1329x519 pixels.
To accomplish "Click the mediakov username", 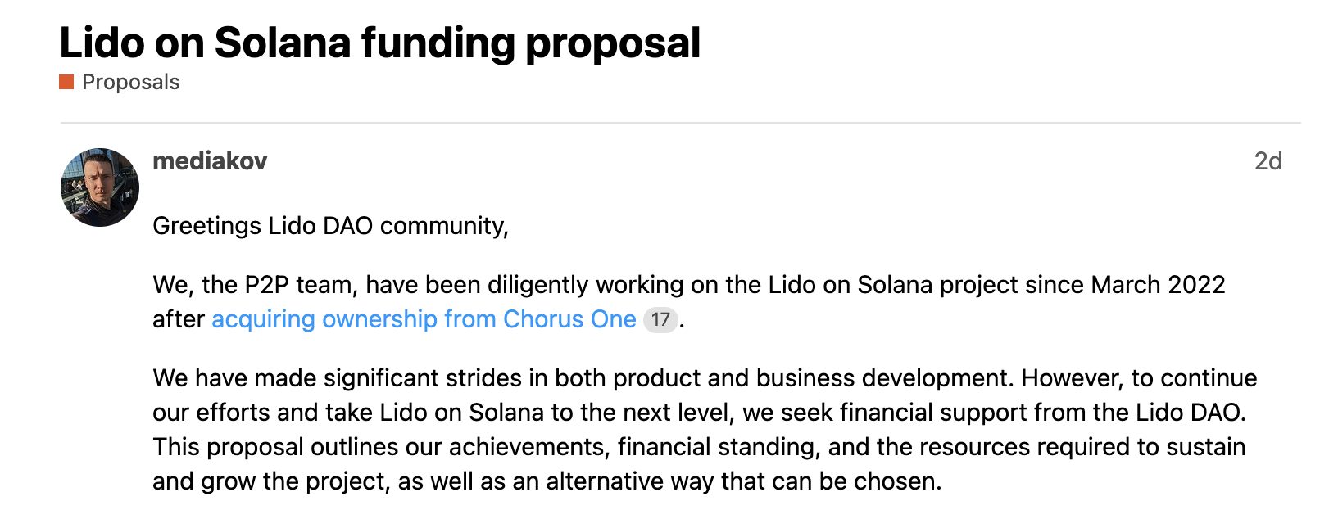I will click(210, 161).
